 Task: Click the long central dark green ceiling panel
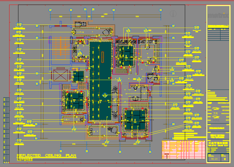(100, 81)
